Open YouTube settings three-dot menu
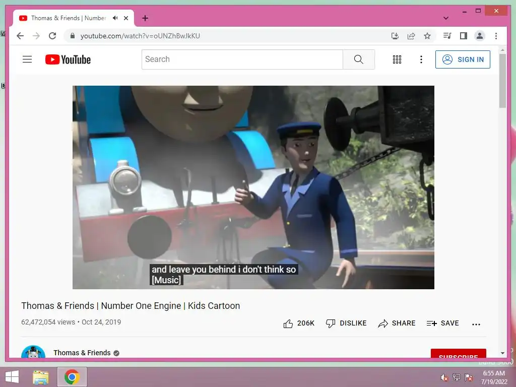516x387 pixels. click(x=421, y=59)
